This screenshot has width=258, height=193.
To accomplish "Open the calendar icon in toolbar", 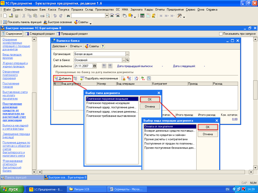I will [x=148, y=16].
